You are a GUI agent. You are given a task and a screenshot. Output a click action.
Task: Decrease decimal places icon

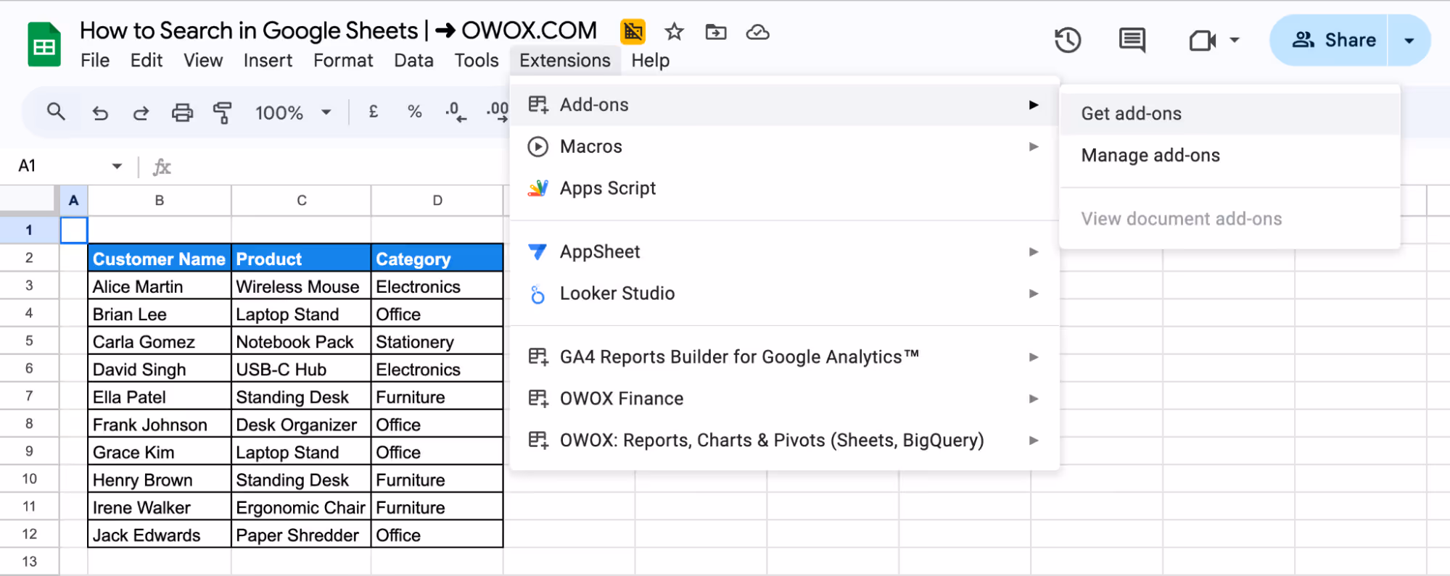(456, 112)
